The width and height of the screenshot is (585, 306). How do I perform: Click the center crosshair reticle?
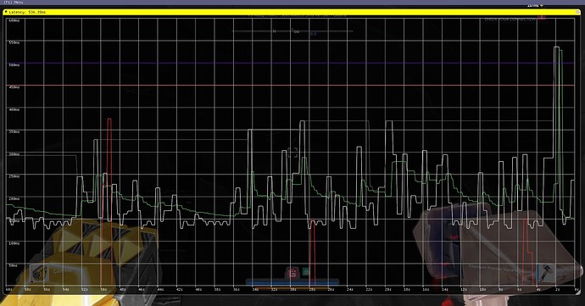(292, 153)
